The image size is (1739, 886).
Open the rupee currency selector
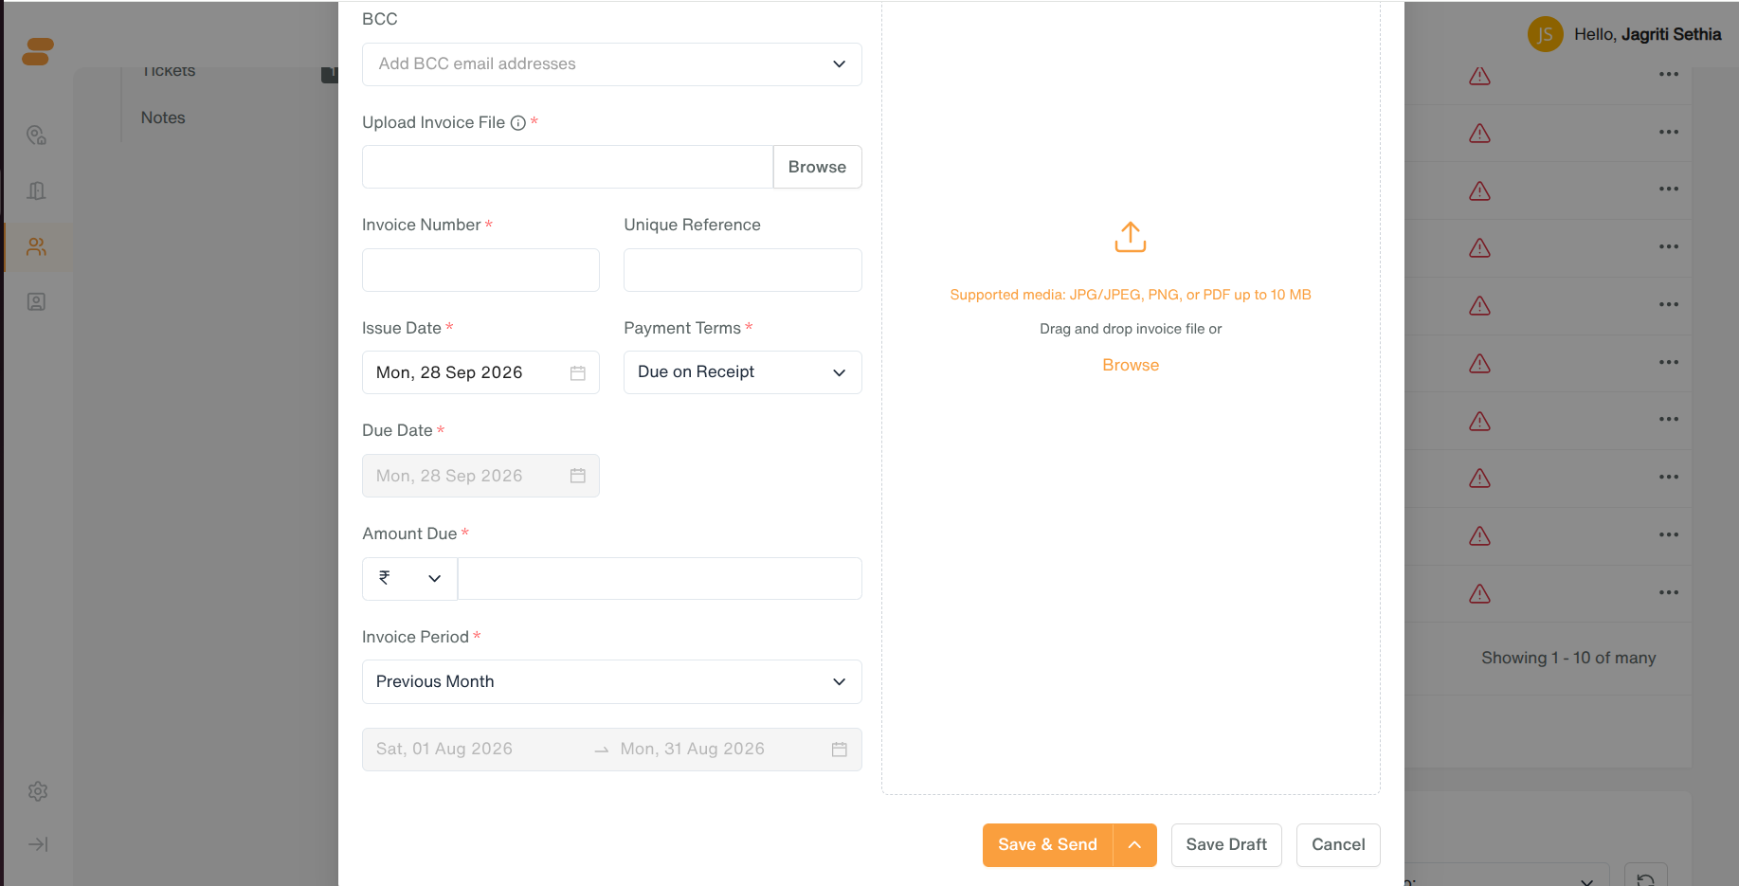pyautogui.click(x=410, y=578)
